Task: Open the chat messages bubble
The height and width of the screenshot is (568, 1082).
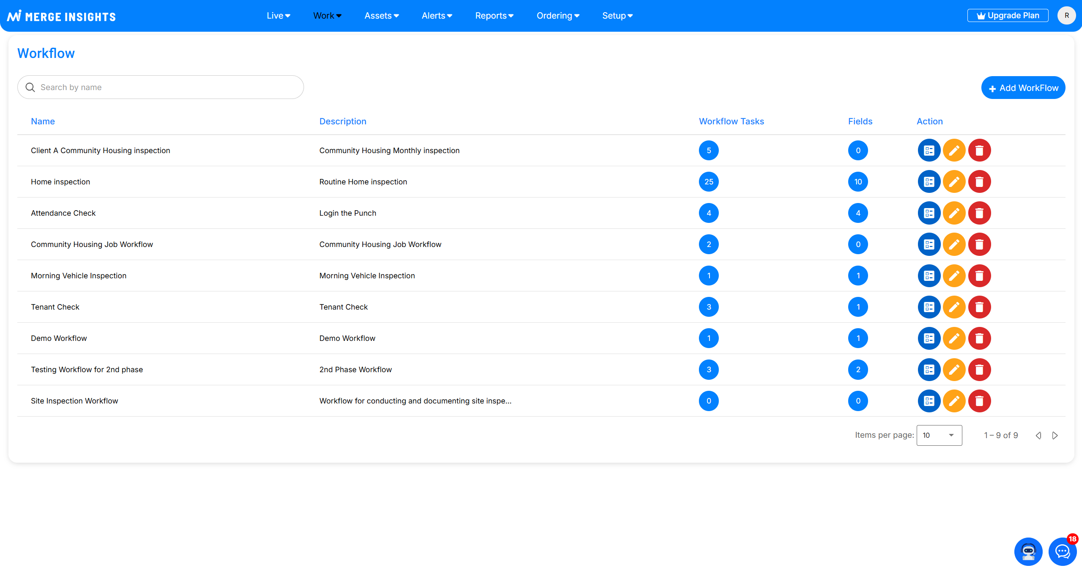Action: 1062,551
